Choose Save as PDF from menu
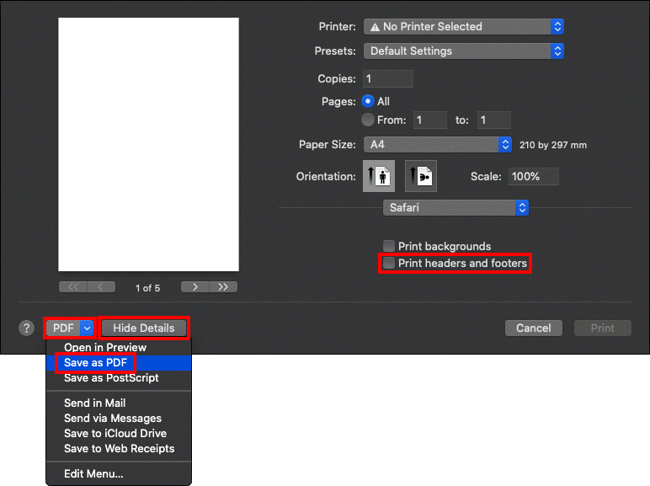The image size is (650, 486). 95,362
